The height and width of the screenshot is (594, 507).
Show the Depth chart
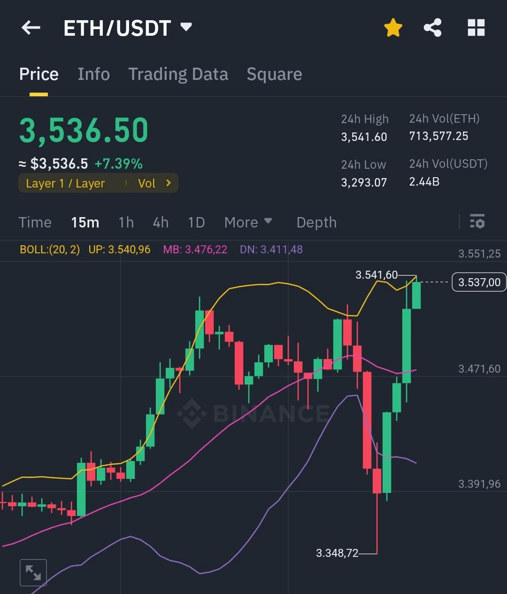(316, 222)
